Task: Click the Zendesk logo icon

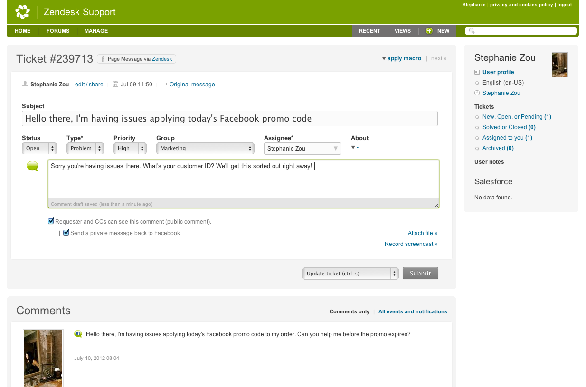Action: (x=23, y=12)
